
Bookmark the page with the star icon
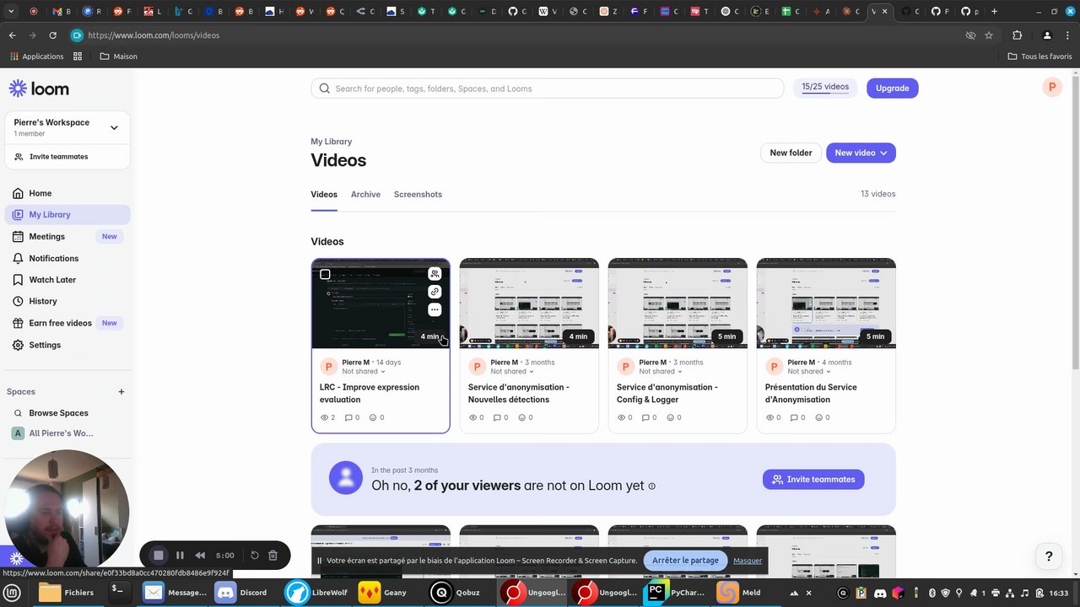point(989,35)
